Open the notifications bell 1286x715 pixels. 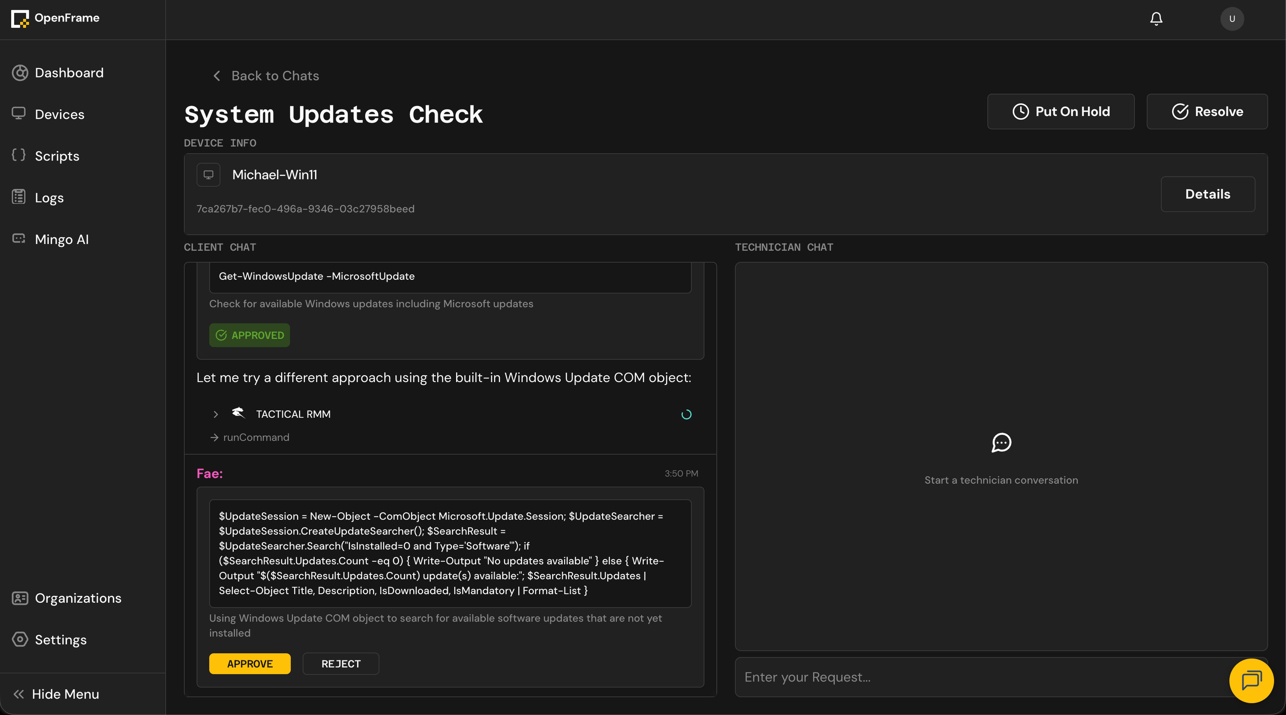point(1156,18)
